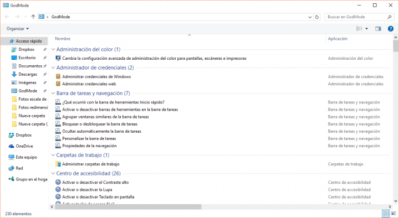
Task: Sort by the Nombre column header
Action: (x=63, y=39)
